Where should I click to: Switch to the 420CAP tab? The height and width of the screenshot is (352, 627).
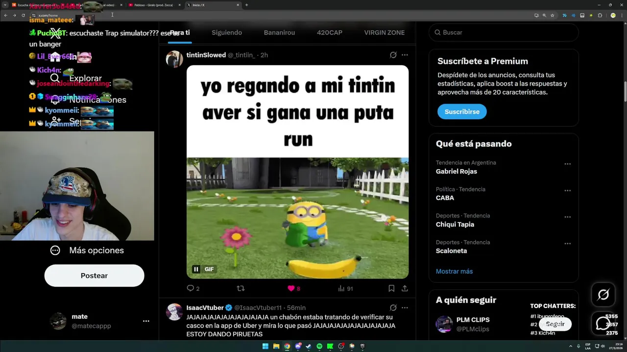tap(330, 32)
